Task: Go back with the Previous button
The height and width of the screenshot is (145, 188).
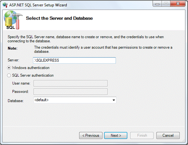Action: click(91, 135)
